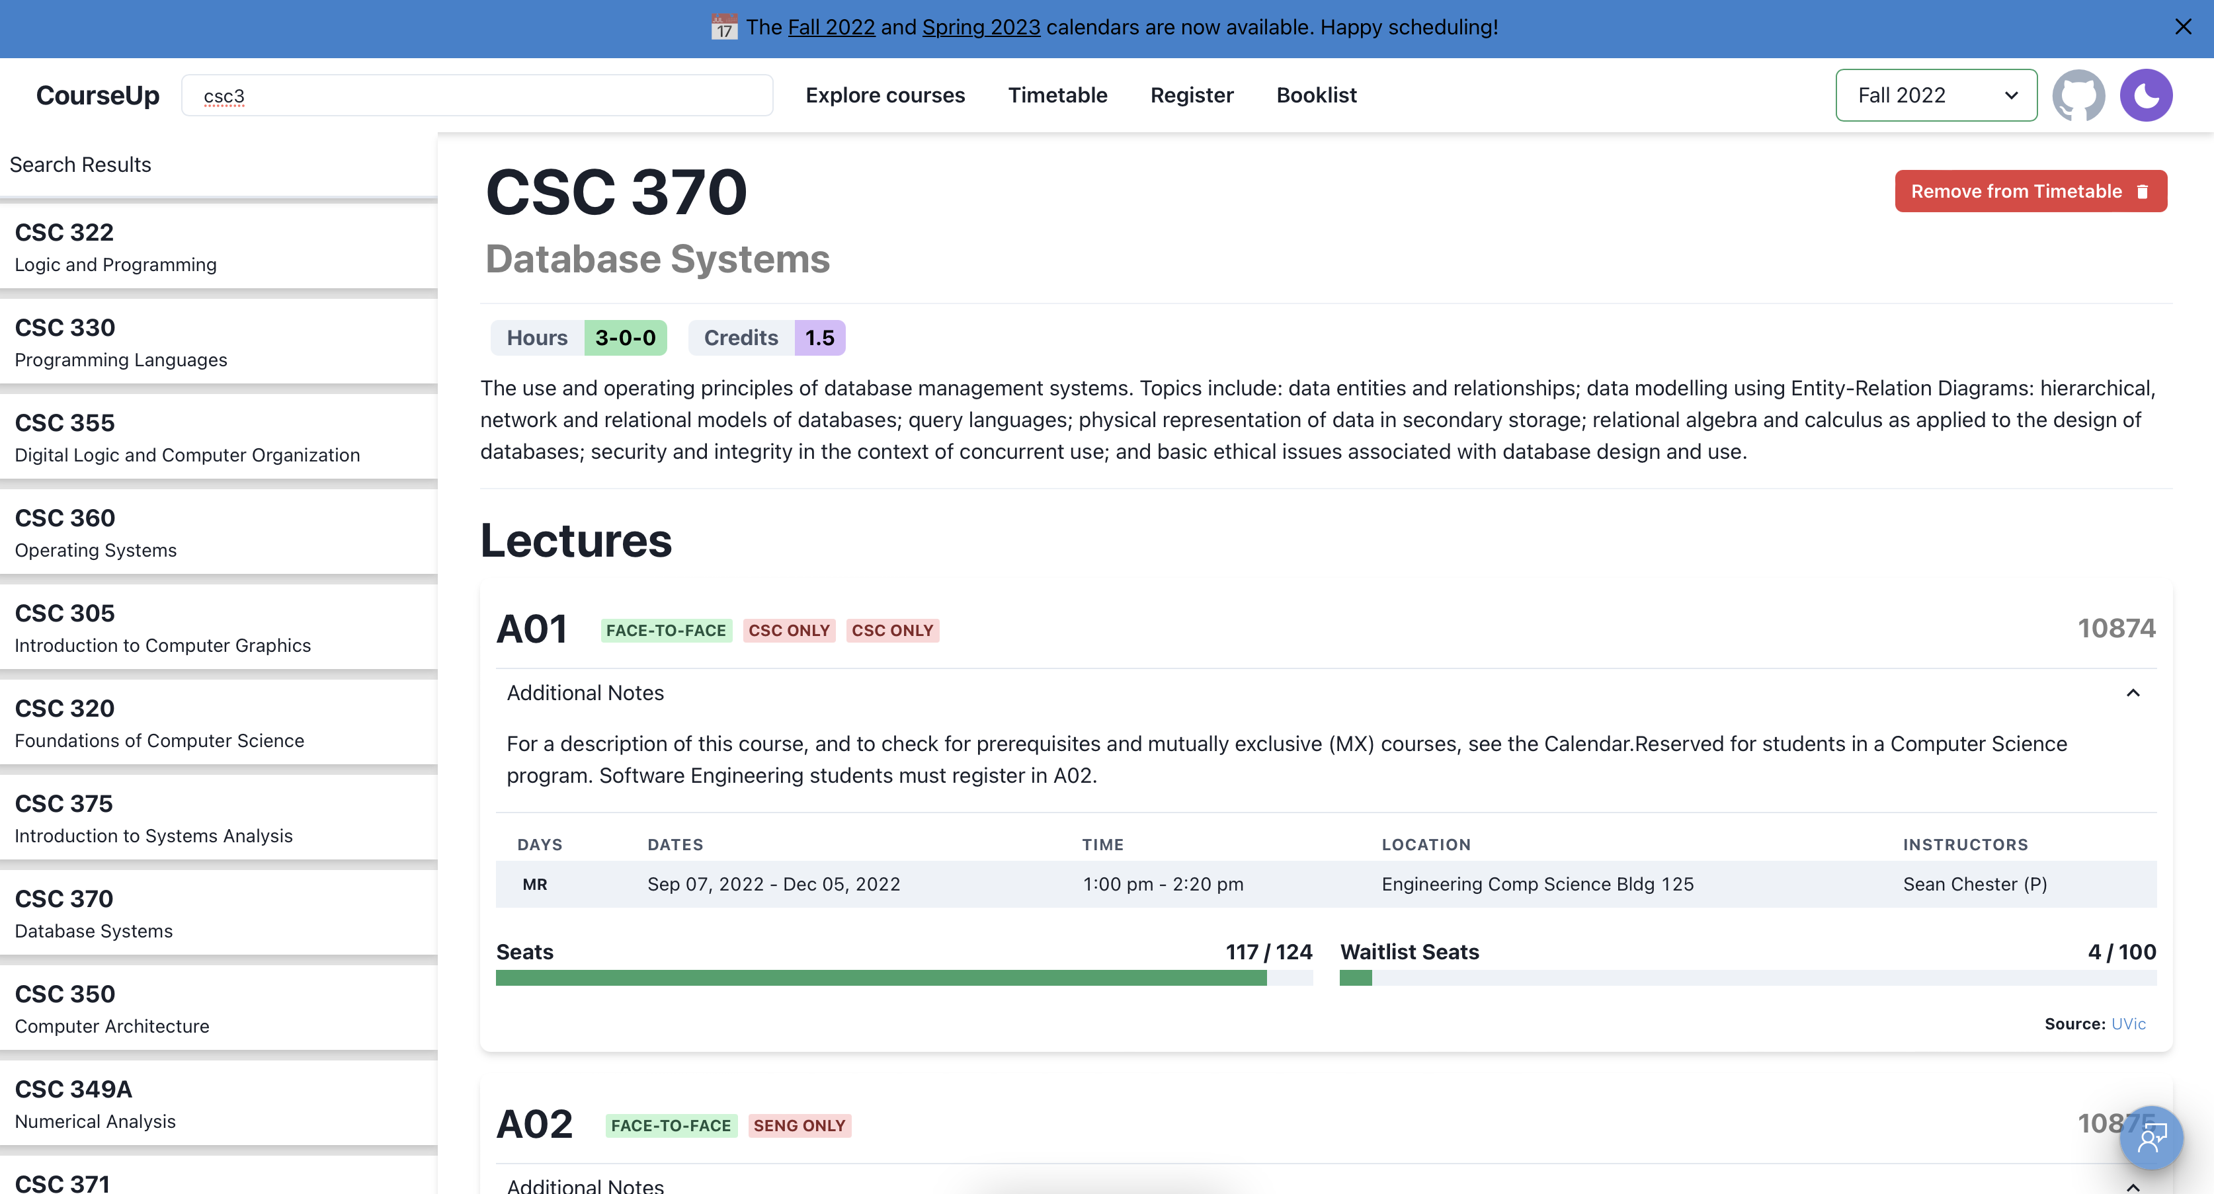Screen dimensions: 2214x1194
Task: Click the A01 FACE-TO-FACE badge
Action: pyautogui.click(x=666, y=631)
